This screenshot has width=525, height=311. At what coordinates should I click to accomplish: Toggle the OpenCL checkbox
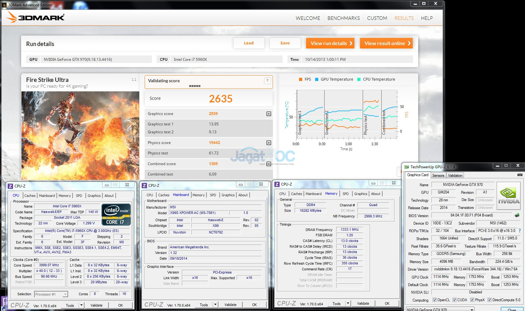click(x=435, y=300)
